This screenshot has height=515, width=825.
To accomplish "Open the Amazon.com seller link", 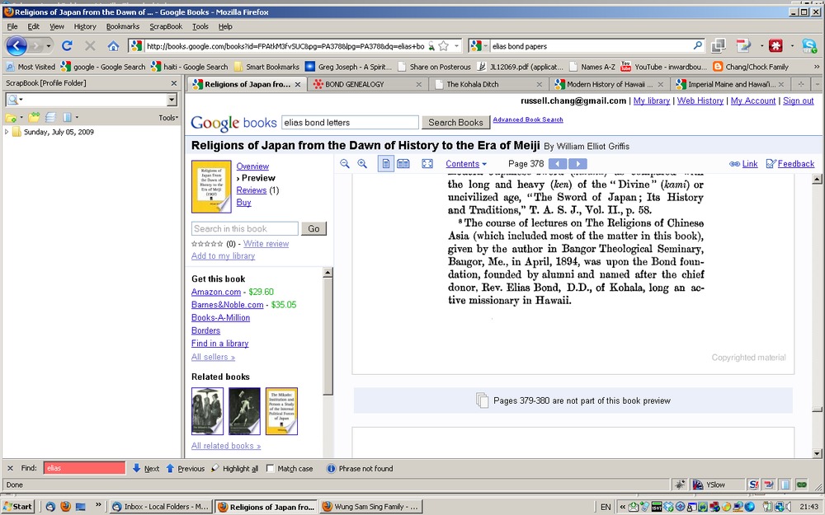I will 215,292.
